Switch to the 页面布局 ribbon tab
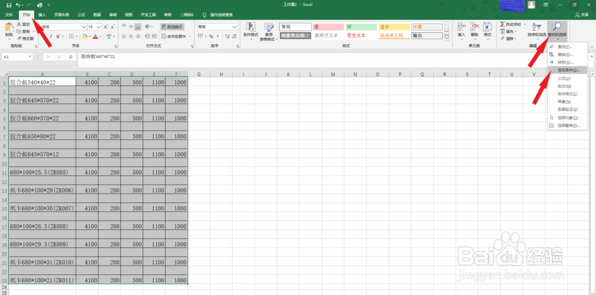The height and width of the screenshot is (295, 596). 61,15
